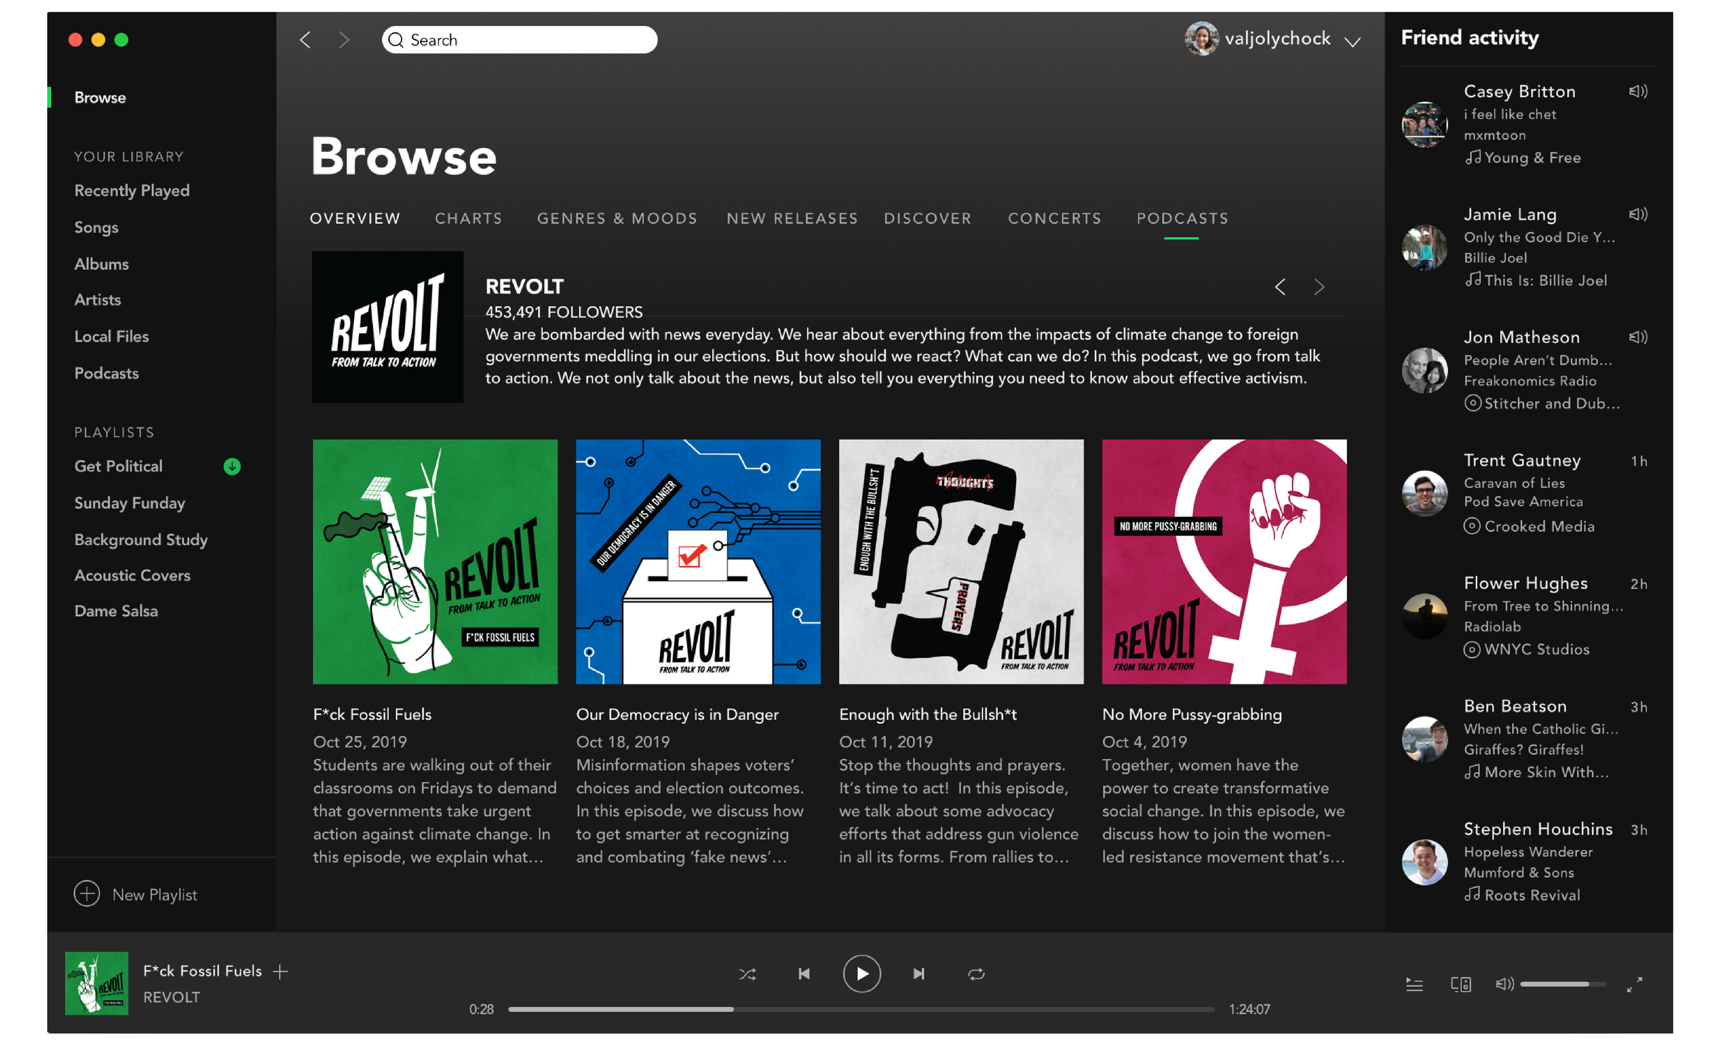Open Enough with the Bullsh*t artwork
1728x1041 pixels.
[962, 562]
